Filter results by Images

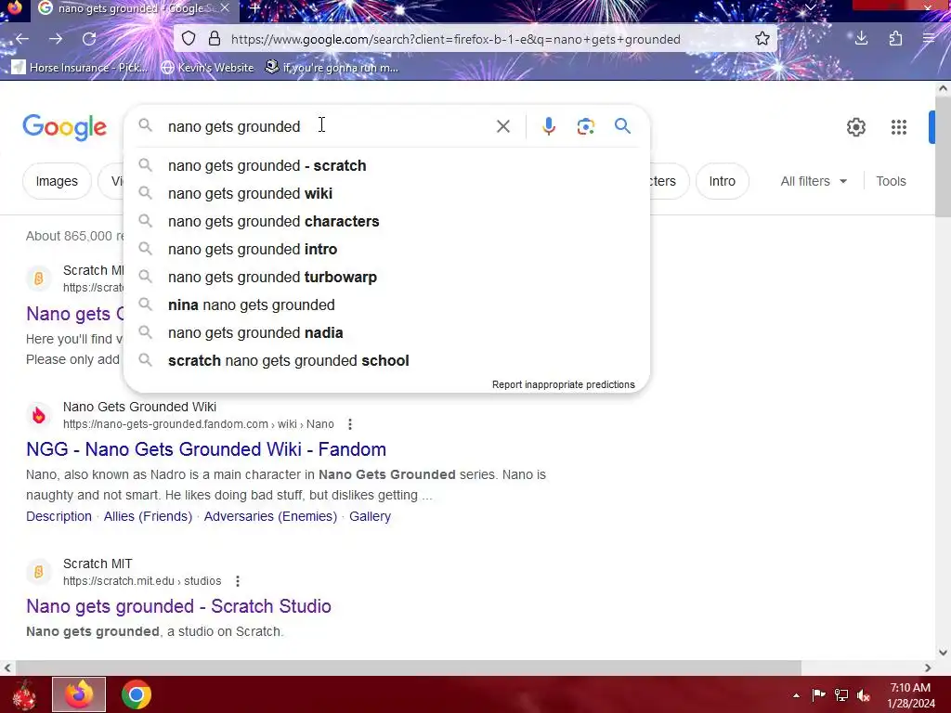(x=57, y=181)
